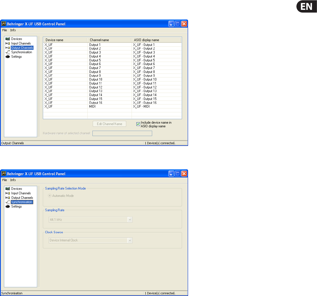Select the Output 3 channel row
317x296 pixels.
click(112, 52)
